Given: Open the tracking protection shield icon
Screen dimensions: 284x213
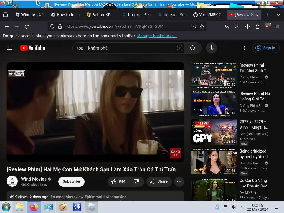Looking at the screenshot, I should tap(52, 26).
